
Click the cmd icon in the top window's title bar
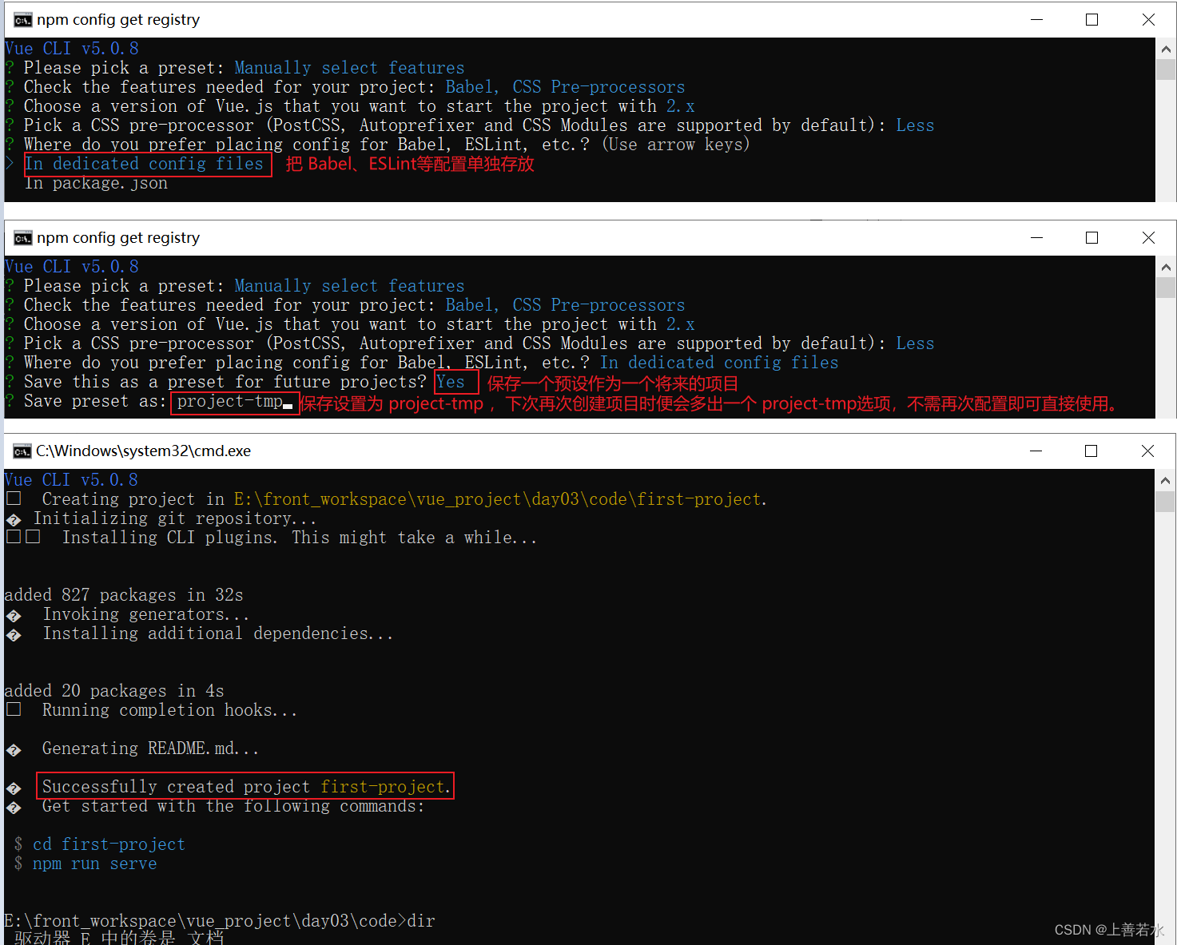22,20
